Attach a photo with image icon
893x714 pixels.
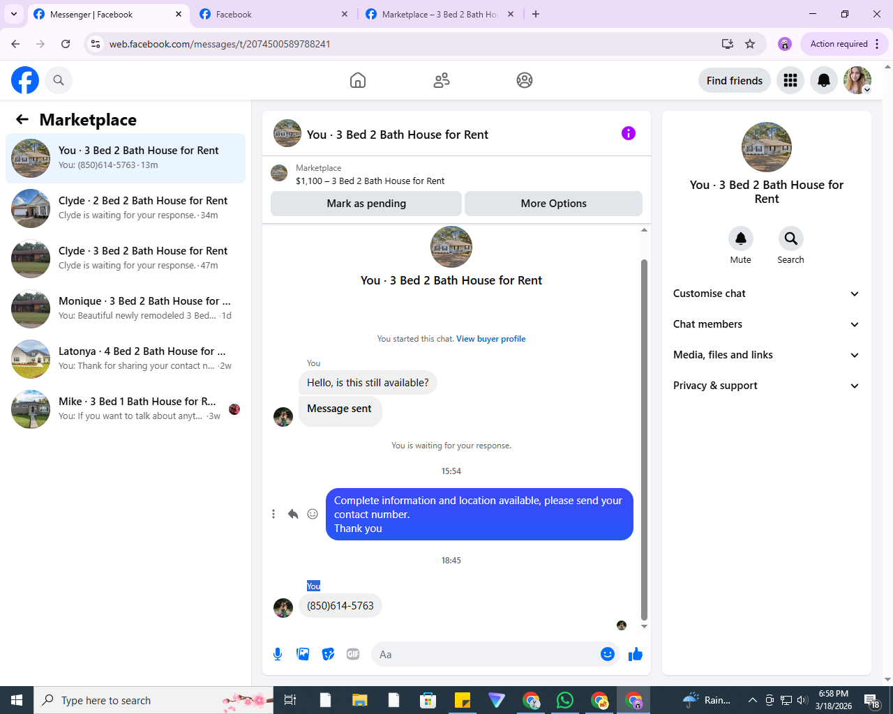(303, 654)
